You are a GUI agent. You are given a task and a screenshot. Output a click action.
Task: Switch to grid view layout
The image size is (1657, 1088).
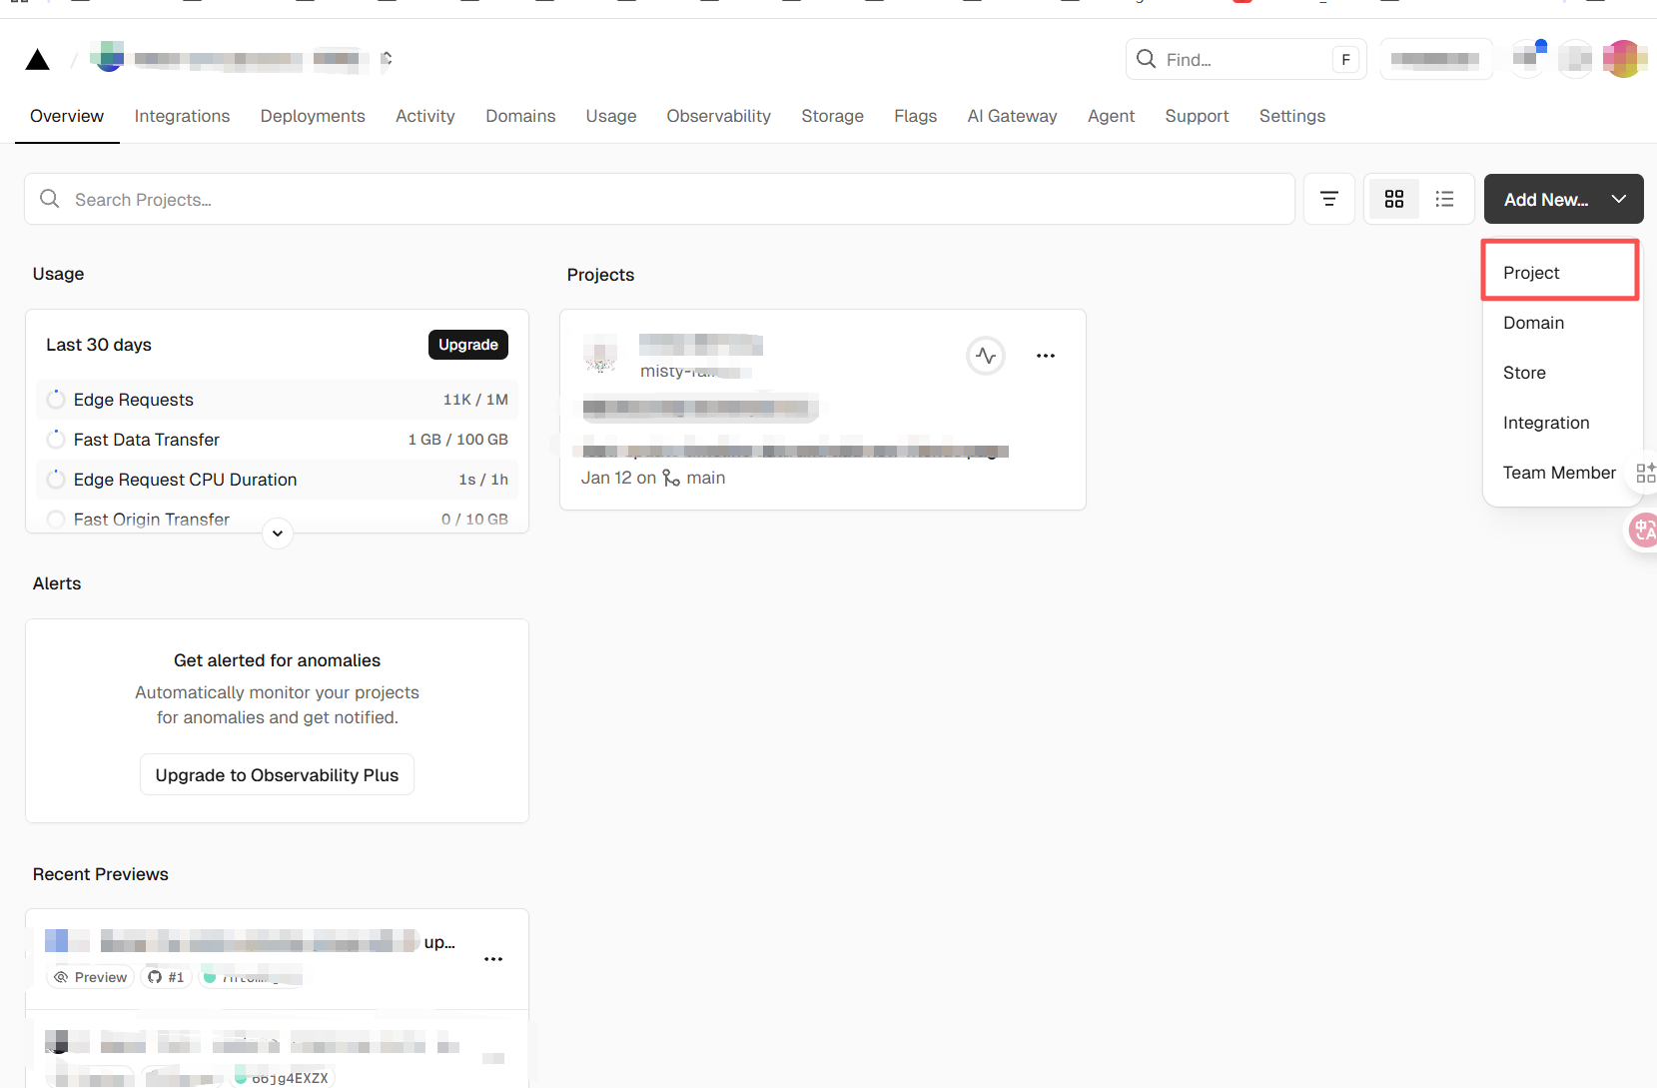[1393, 199]
